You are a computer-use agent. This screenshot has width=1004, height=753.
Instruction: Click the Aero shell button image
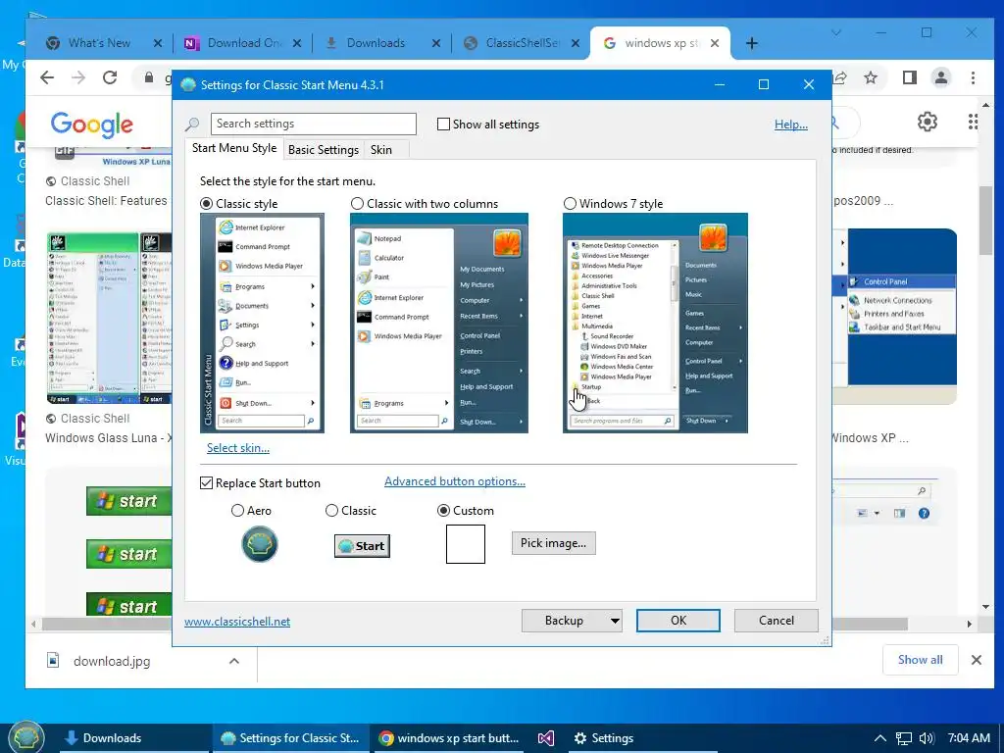(259, 544)
